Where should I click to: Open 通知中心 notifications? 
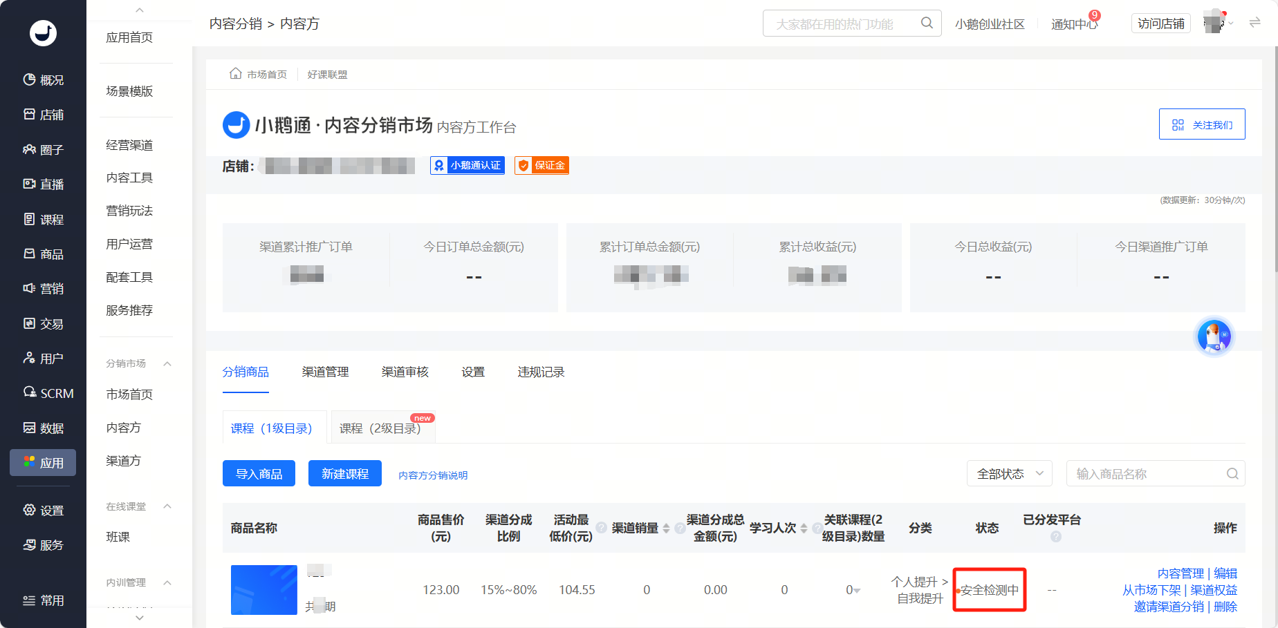click(x=1074, y=24)
